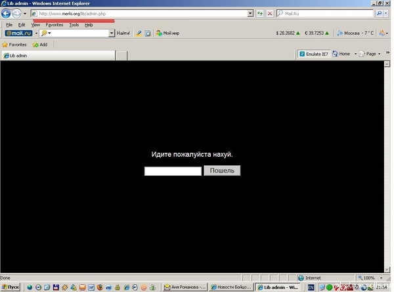Screen dimensions: 394x292
Task: Click the scrollbar up arrow
Action: click(387, 64)
